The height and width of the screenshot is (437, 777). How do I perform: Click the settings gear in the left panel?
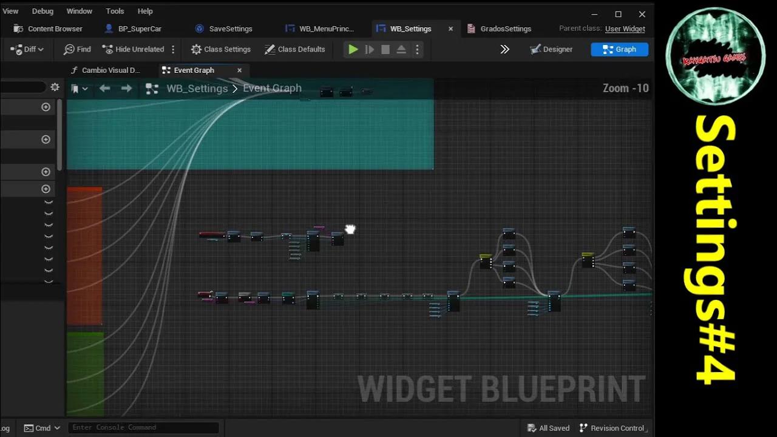(55, 87)
